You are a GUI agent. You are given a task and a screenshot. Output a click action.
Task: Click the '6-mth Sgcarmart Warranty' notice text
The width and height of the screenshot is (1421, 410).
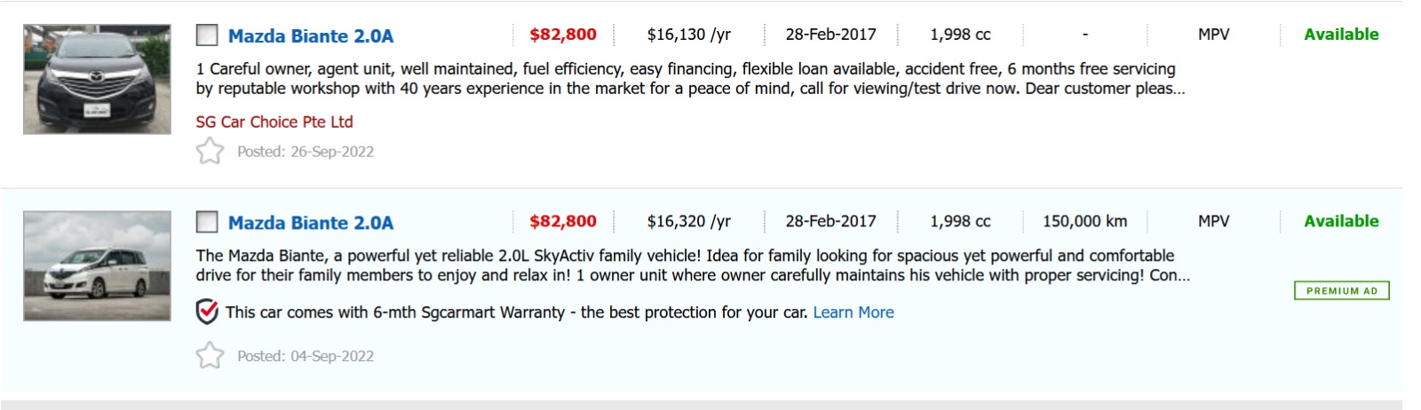click(x=515, y=312)
